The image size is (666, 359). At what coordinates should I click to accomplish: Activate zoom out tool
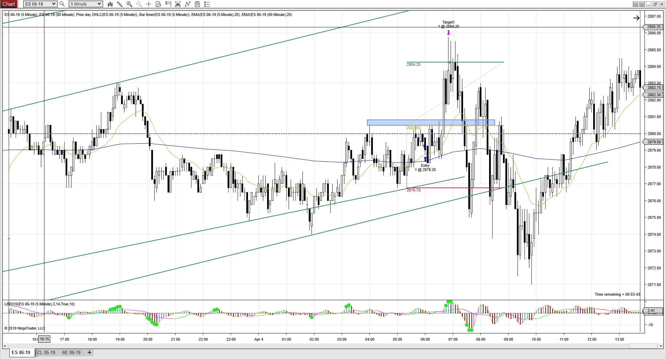point(139,4)
